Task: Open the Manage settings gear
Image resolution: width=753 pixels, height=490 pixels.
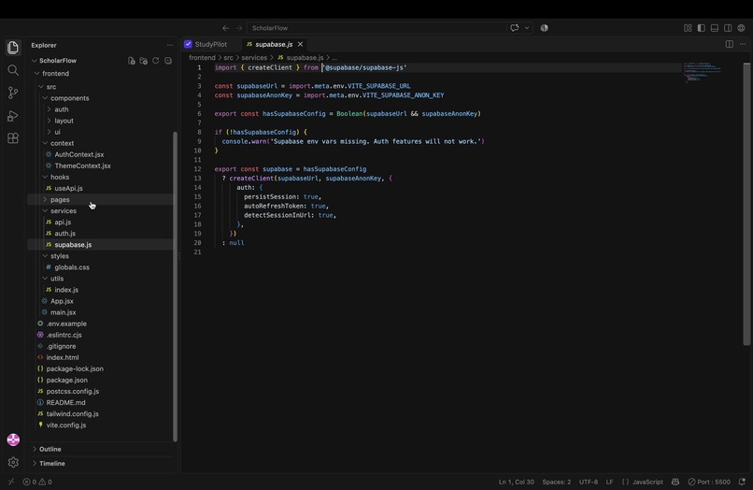Action: (x=13, y=462)
